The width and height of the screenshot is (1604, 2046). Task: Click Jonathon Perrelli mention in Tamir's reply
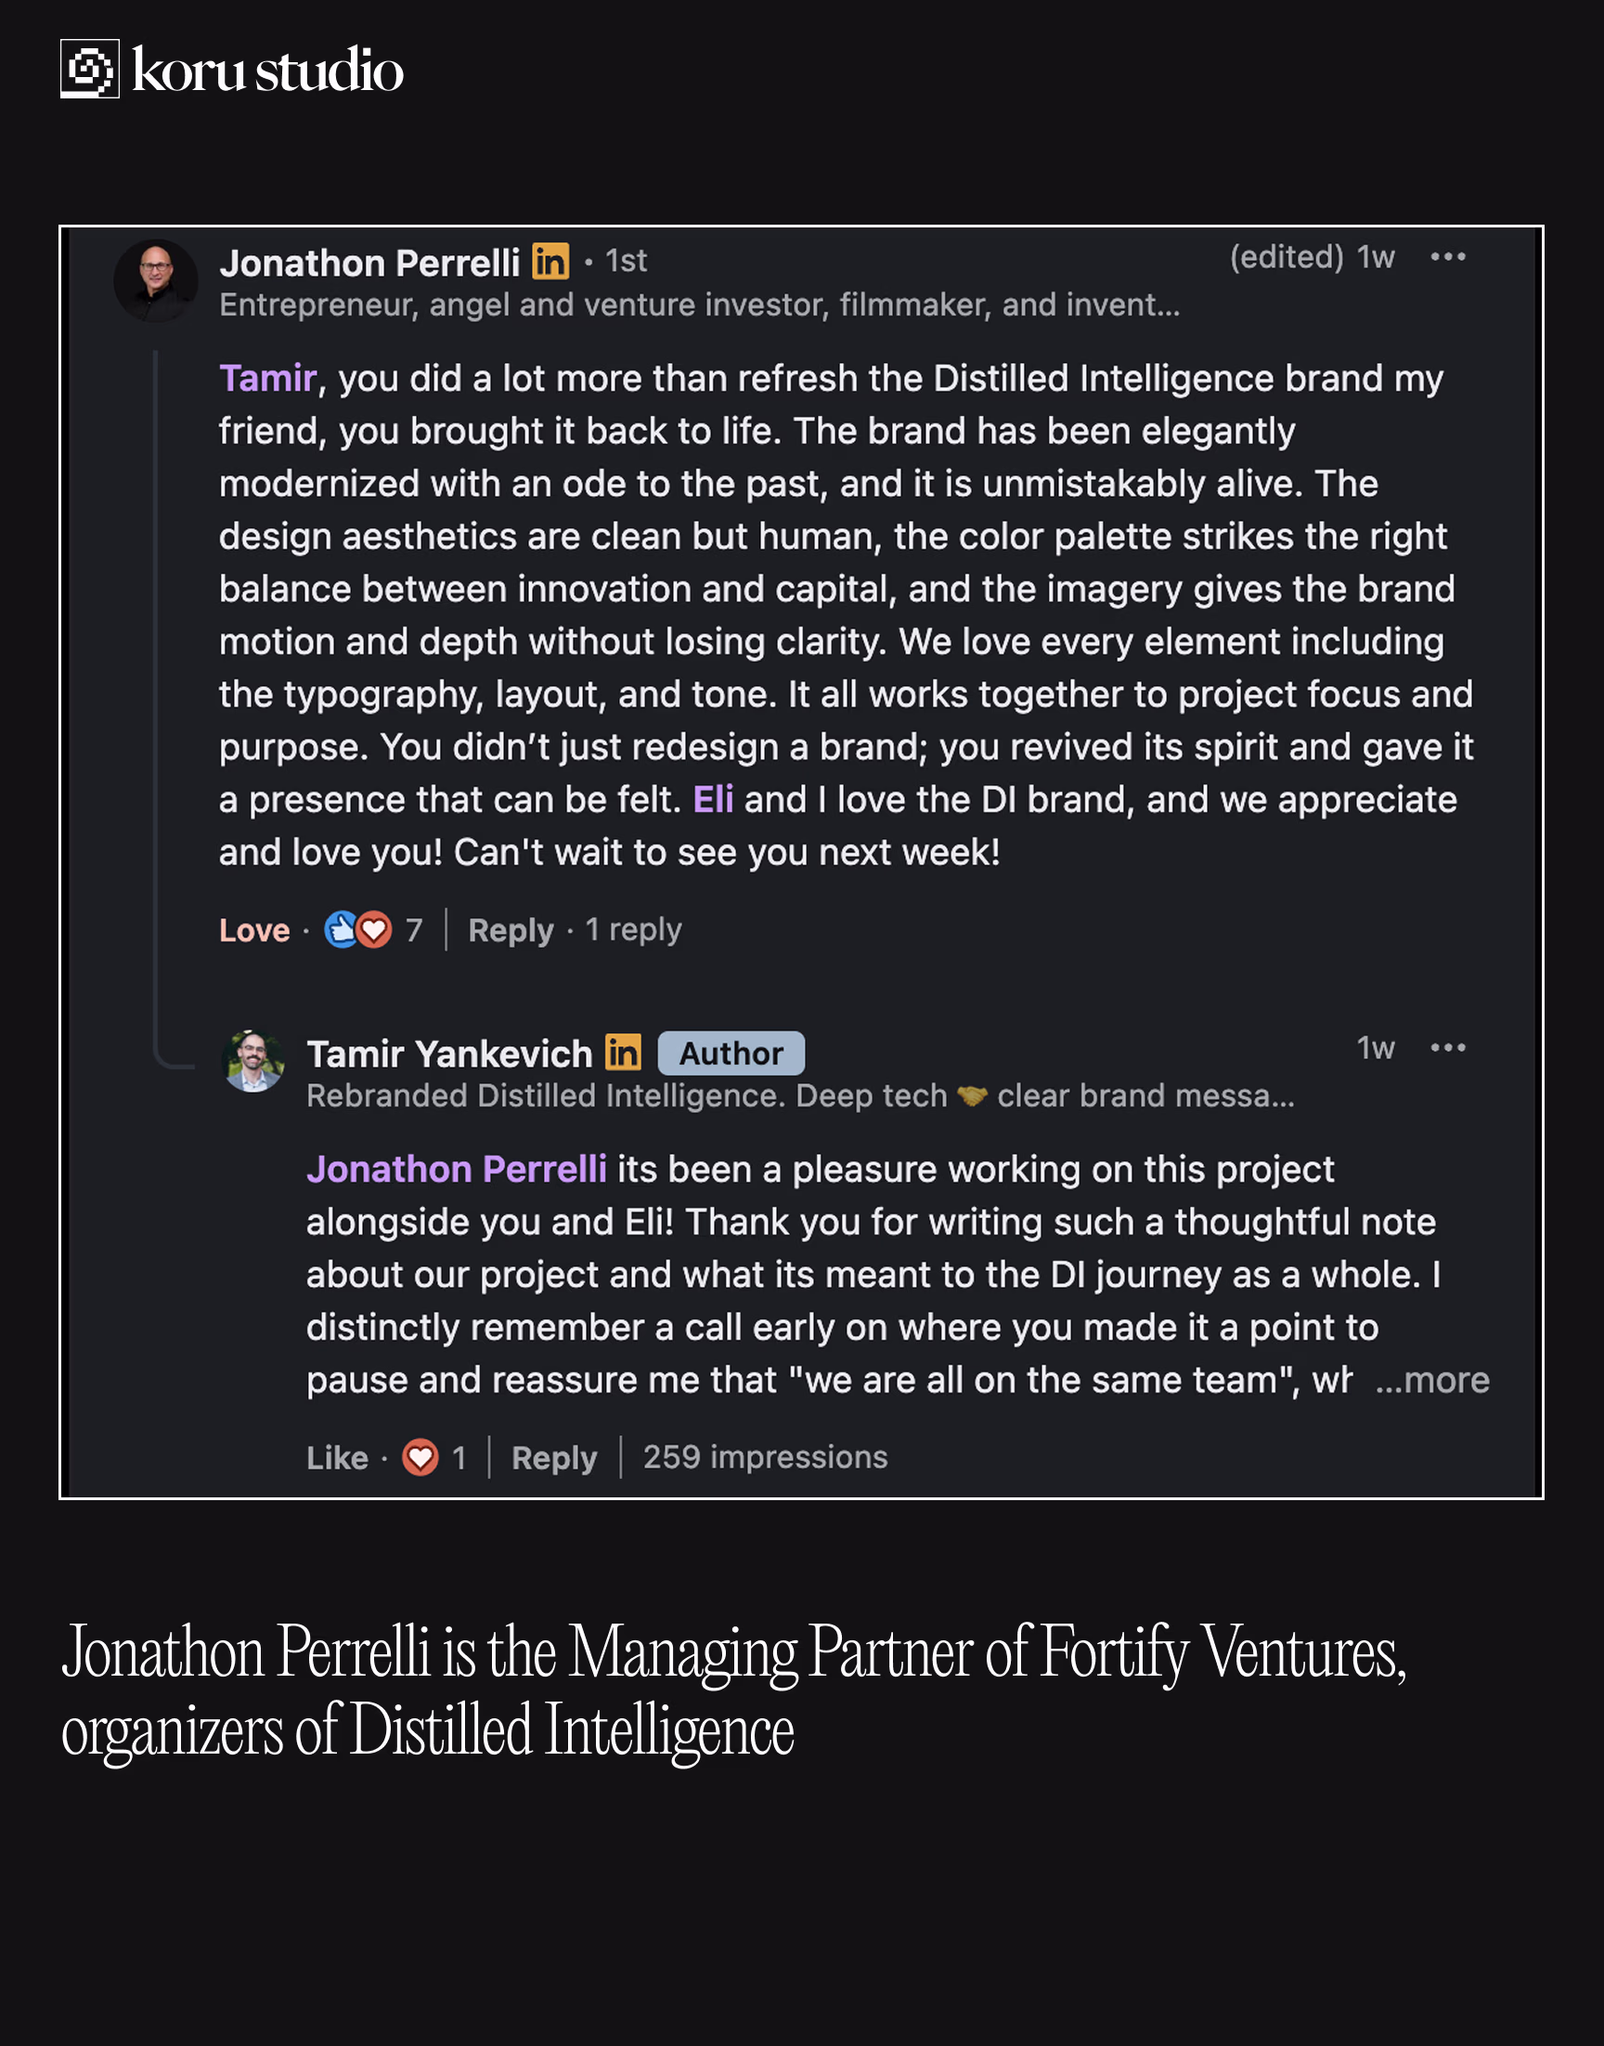pos(456,1170)
